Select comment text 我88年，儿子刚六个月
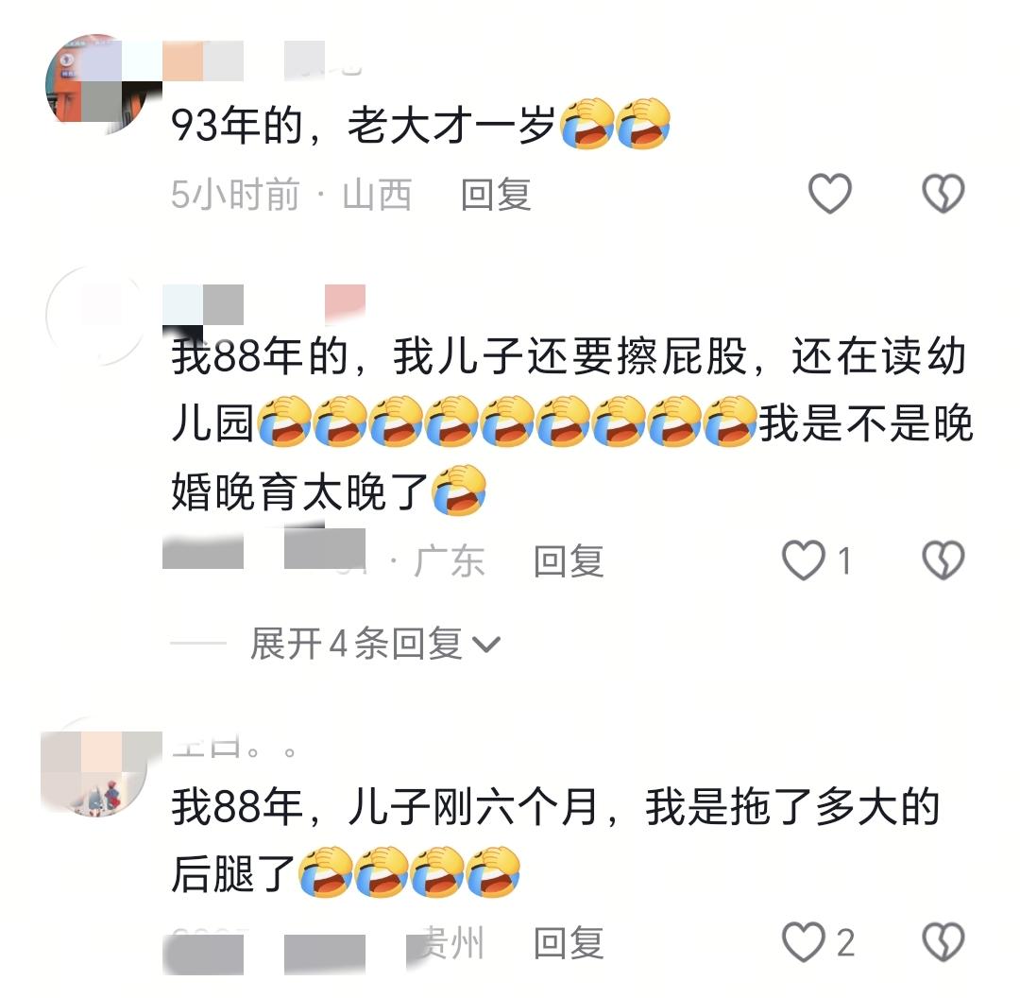 (384, 806)
